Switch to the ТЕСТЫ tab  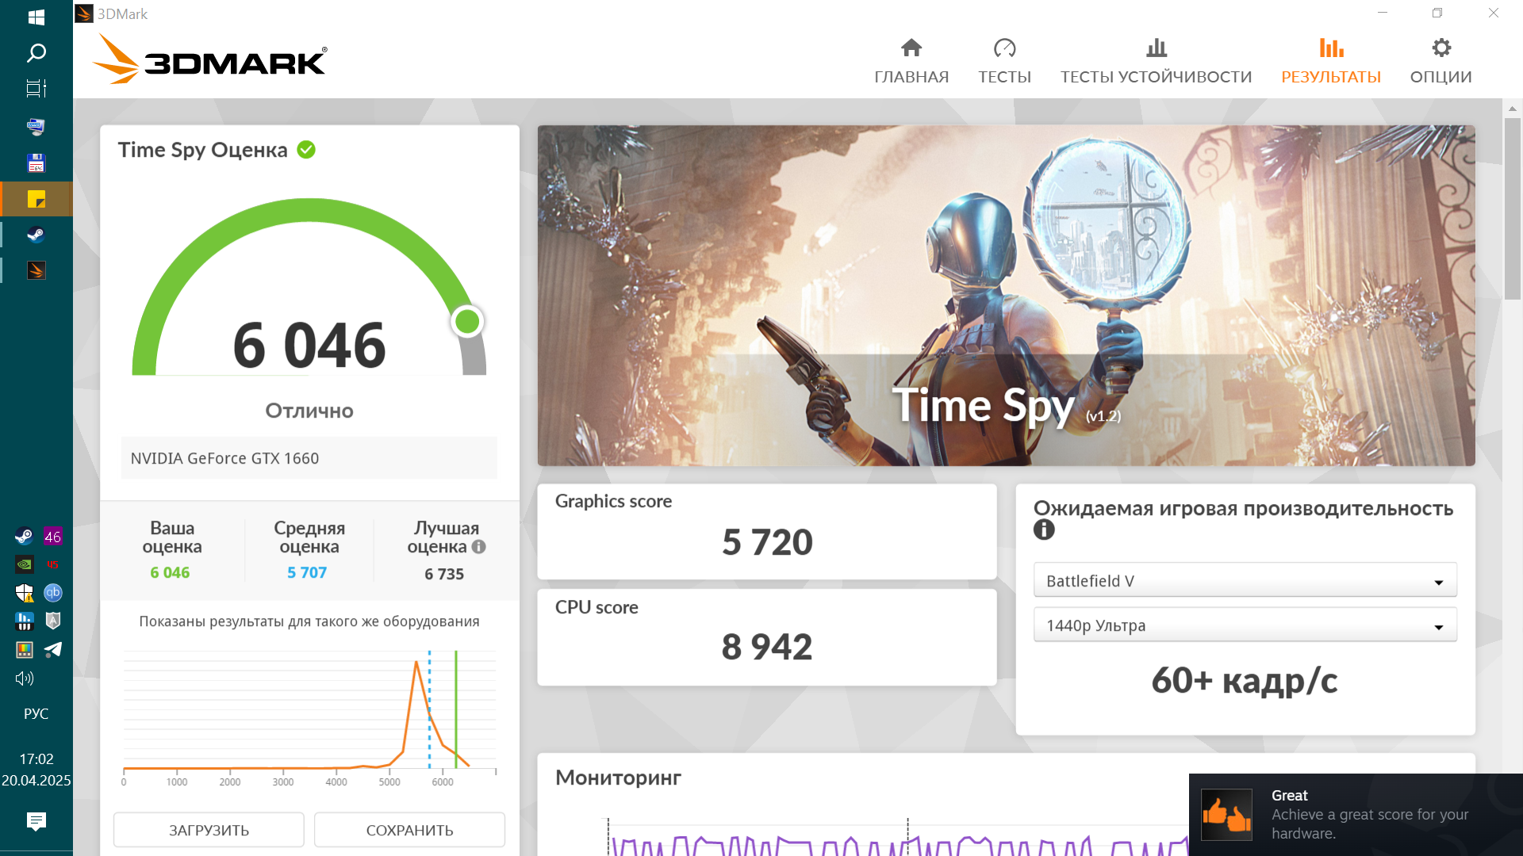[1004, 61]
